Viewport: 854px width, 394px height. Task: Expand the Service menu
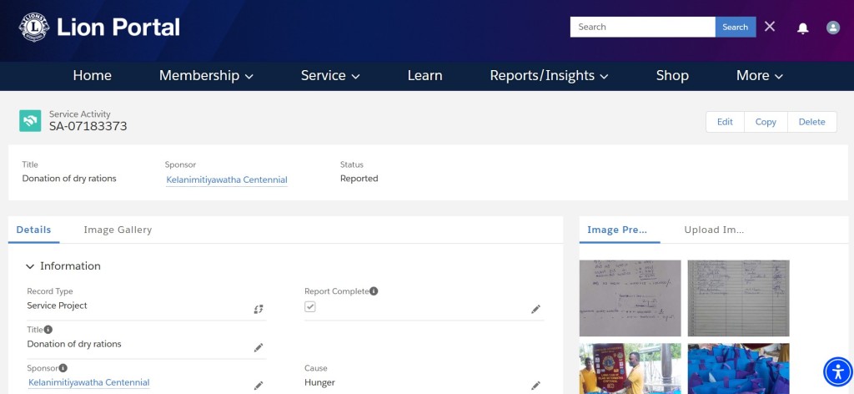[330, 76]
